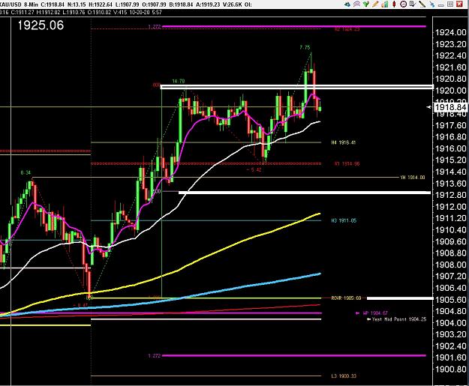
Task: Click the 6.34 swing measurement label
Action: click(26, 172)
